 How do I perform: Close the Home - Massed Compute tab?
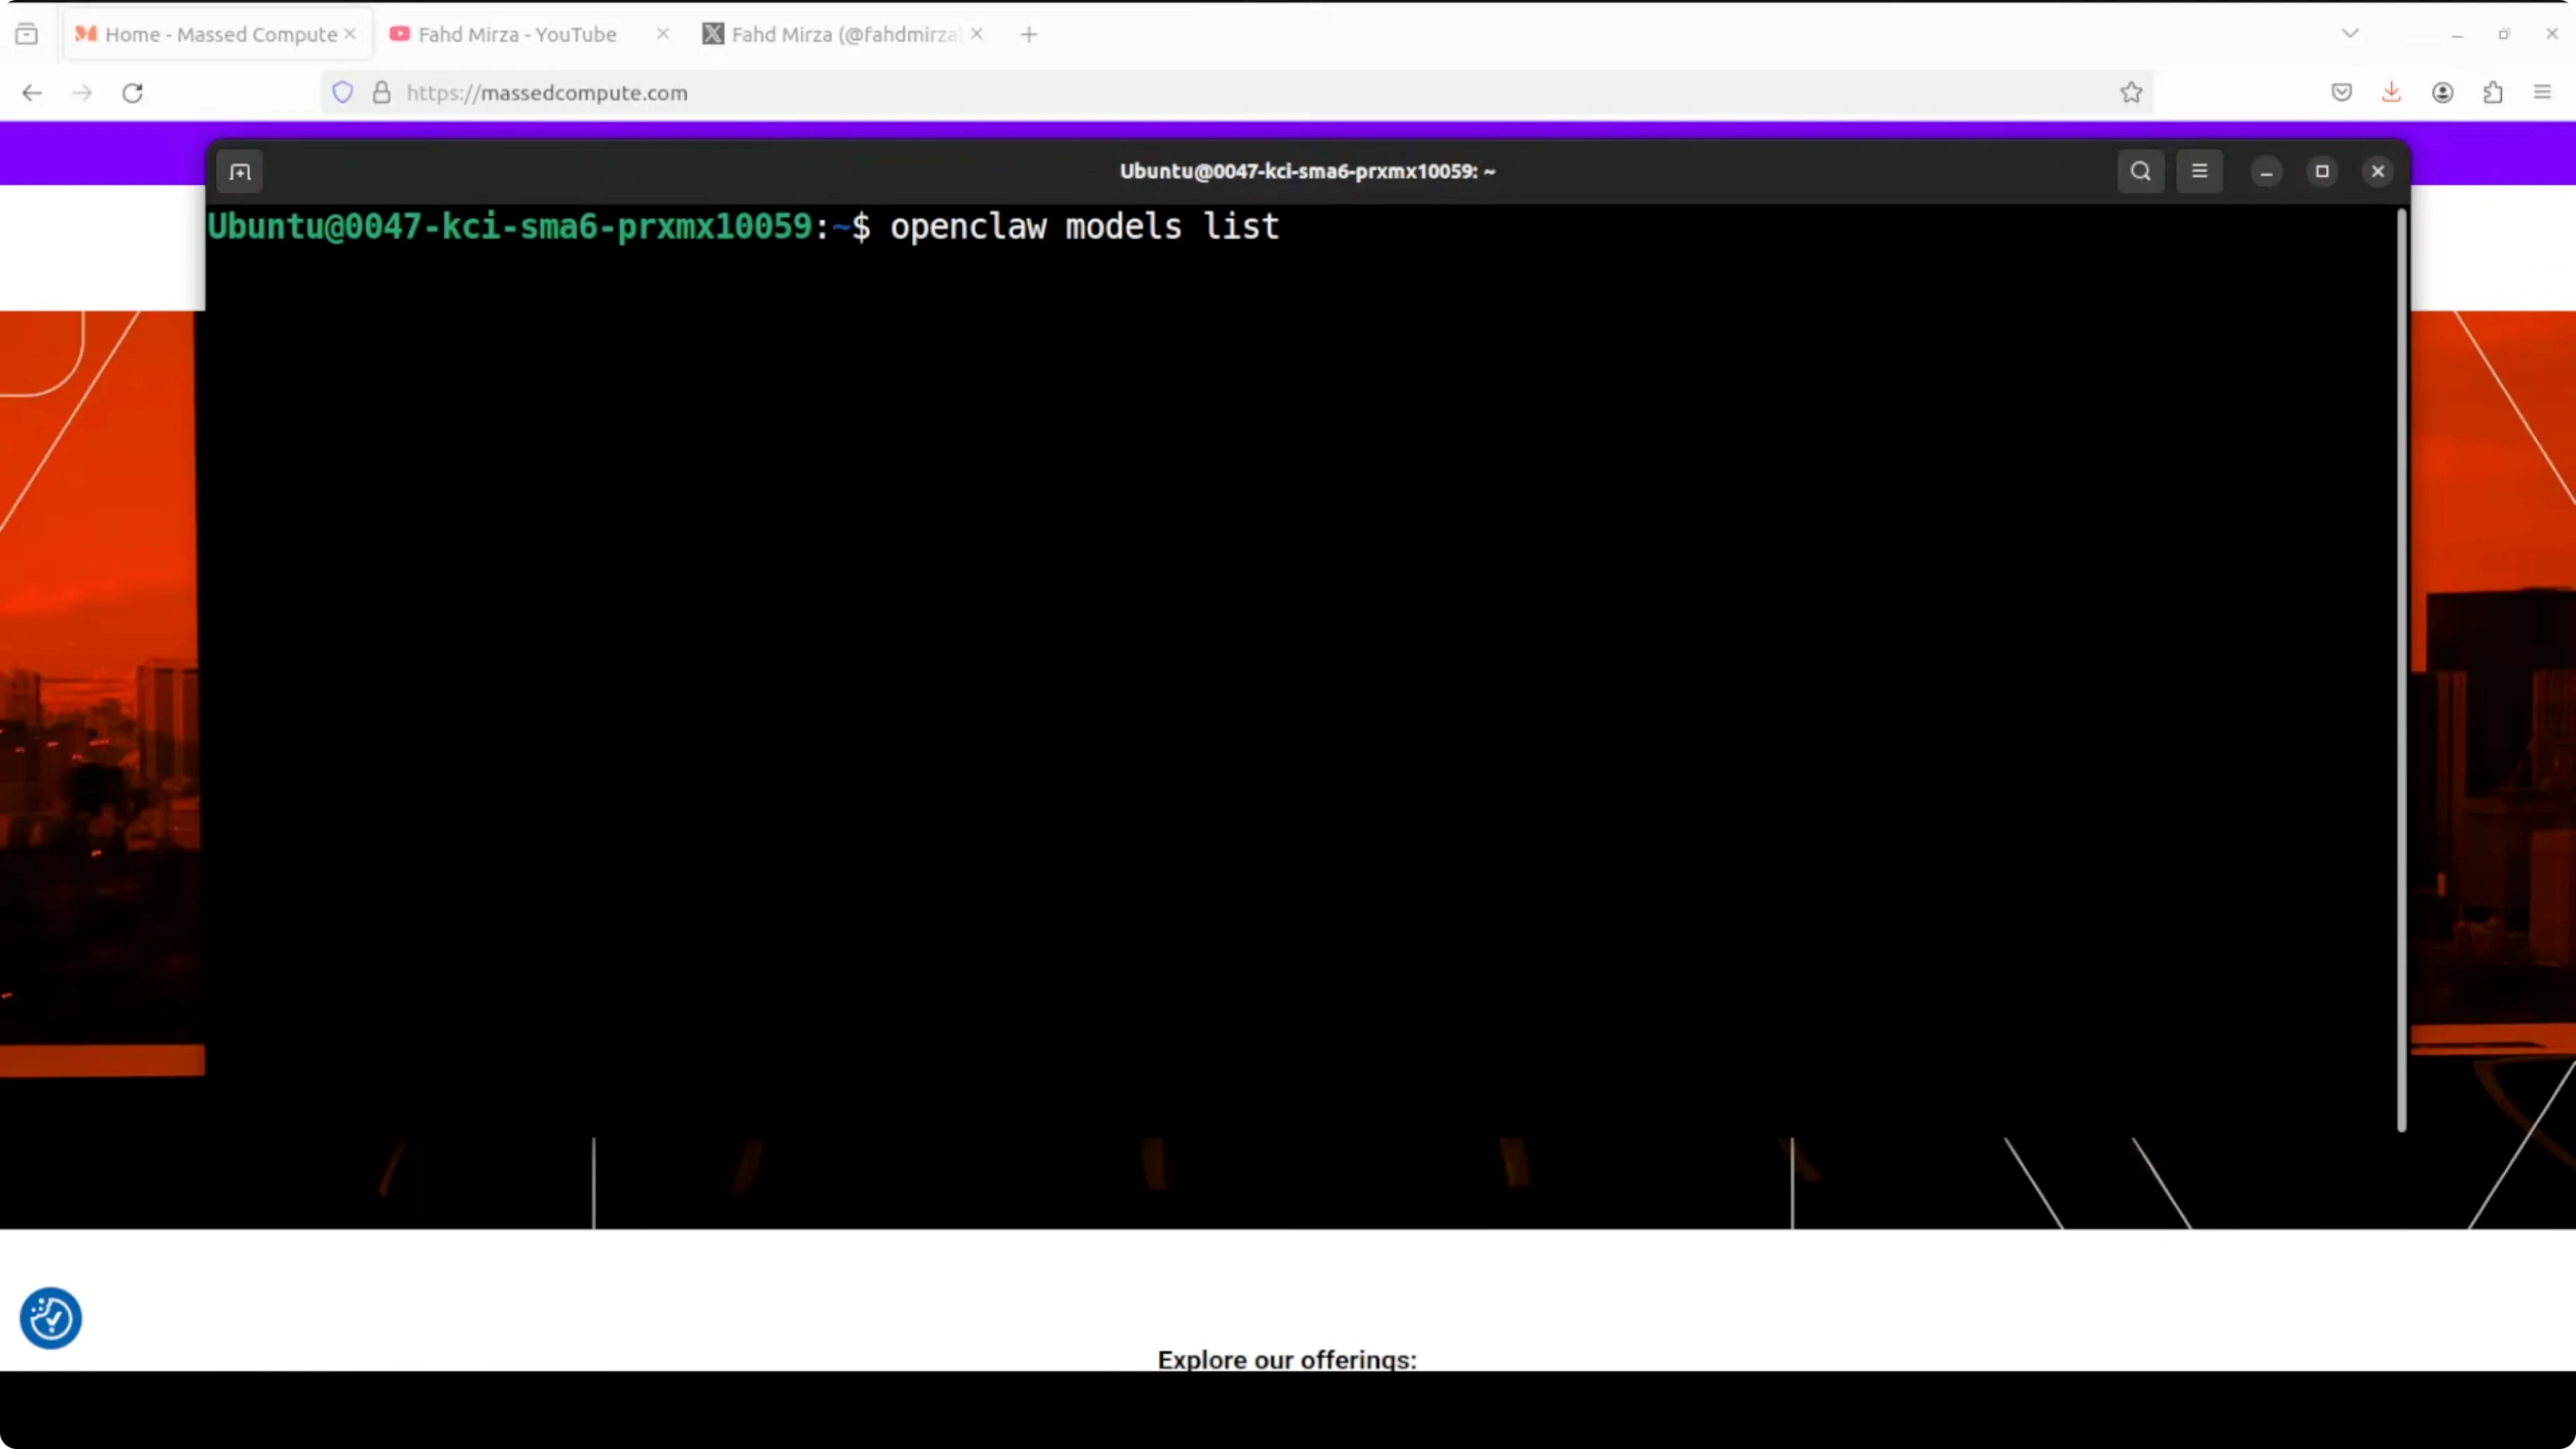(350, 34)
